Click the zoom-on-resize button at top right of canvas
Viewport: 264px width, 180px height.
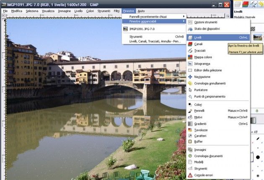pyautogui.click(x=228, y=16)
